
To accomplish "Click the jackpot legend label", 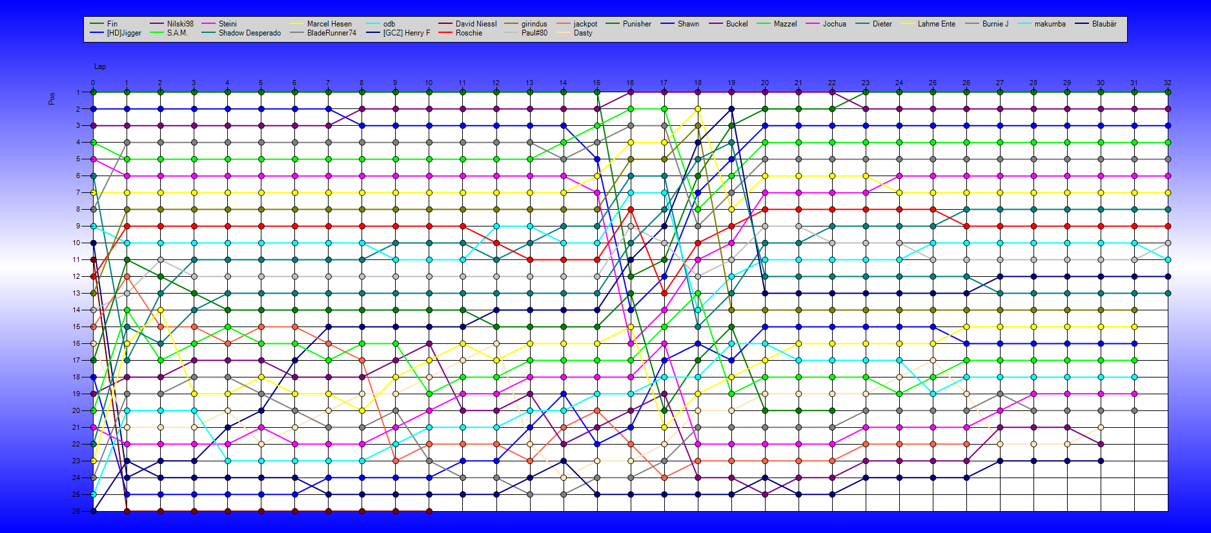I will coord(585,24).
